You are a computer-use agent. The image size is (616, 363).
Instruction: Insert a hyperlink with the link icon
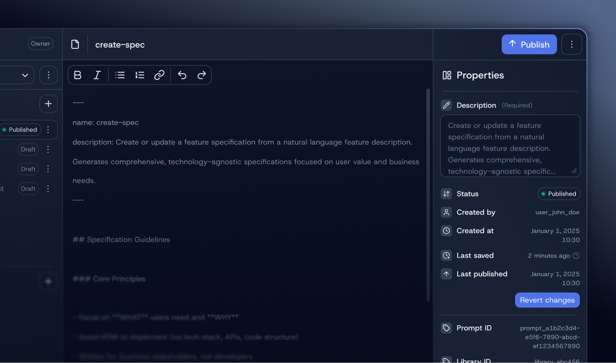click(x=159, y=75)
